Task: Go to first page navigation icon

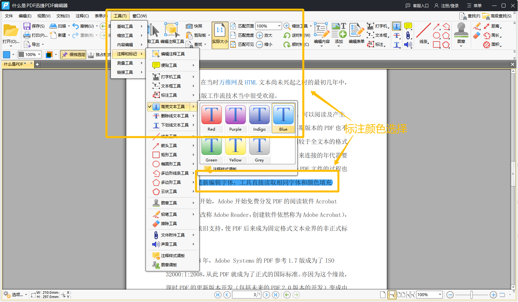Action: 218,295
